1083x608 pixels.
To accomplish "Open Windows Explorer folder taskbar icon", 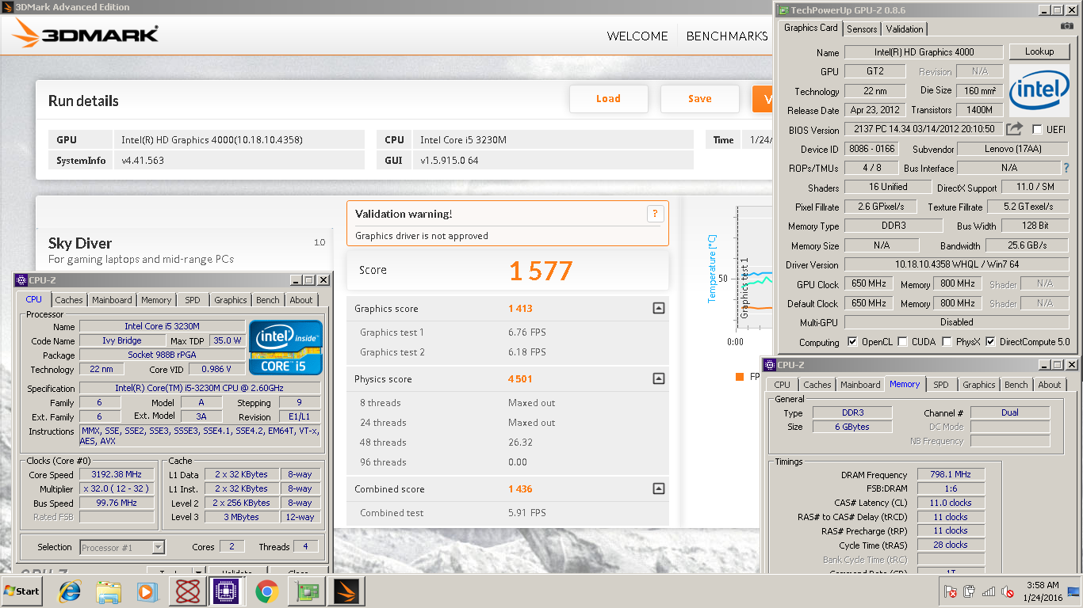I will point(109,591).
